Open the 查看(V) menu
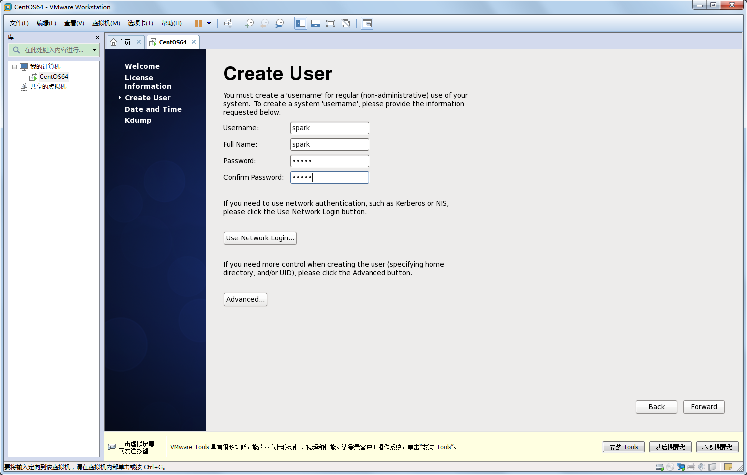747x475 pixels. 74,23
